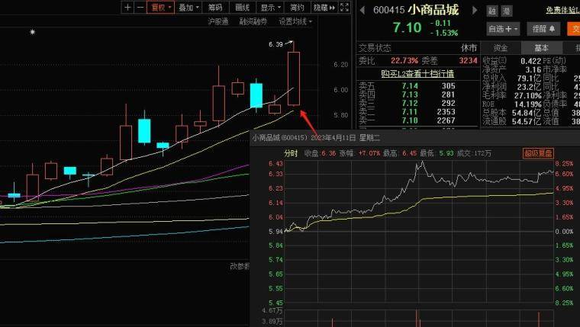
Task: Click the 简约 toolbar button
Action: [x=297, y=8]
